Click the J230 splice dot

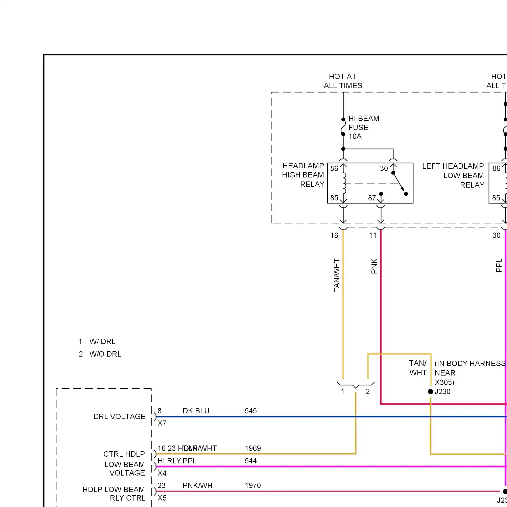(431, 391)
